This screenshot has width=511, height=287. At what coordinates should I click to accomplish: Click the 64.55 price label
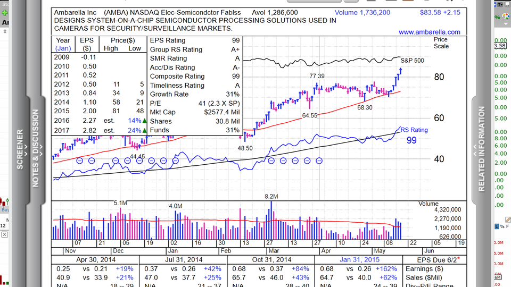310,115
